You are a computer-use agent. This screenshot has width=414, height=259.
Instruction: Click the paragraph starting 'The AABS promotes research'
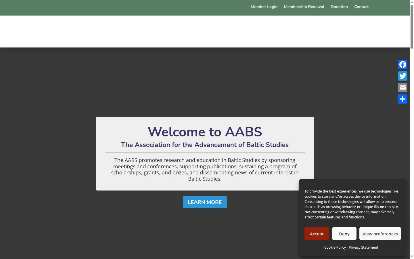(205, 170)
